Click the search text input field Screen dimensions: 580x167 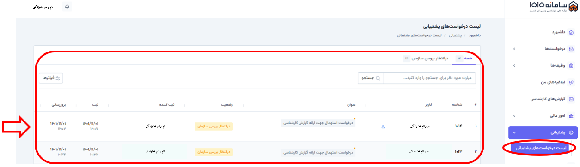point(429,78)
